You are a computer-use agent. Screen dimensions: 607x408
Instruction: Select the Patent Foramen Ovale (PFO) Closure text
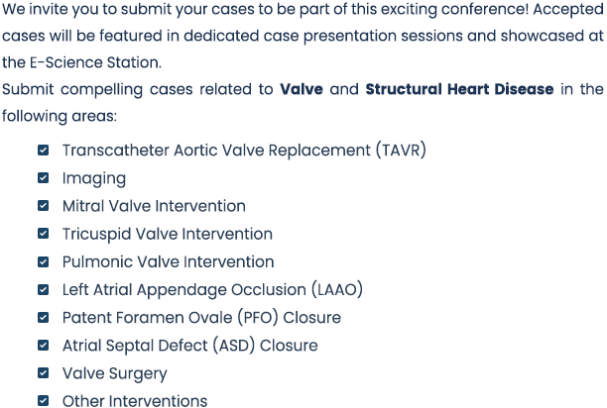click(201, 318)
